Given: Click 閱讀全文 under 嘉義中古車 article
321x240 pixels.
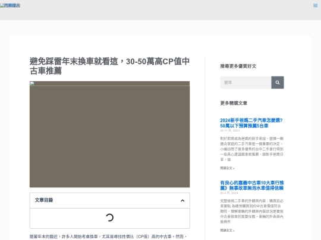Looking at the screenshot, I should (227, 231).
